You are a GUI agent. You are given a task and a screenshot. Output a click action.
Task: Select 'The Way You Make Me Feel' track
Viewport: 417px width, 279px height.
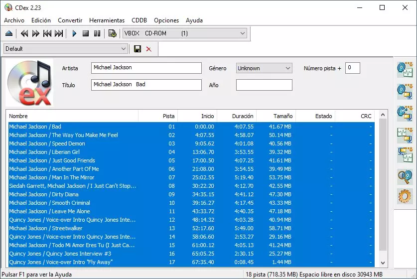click(x=191, y=135)
